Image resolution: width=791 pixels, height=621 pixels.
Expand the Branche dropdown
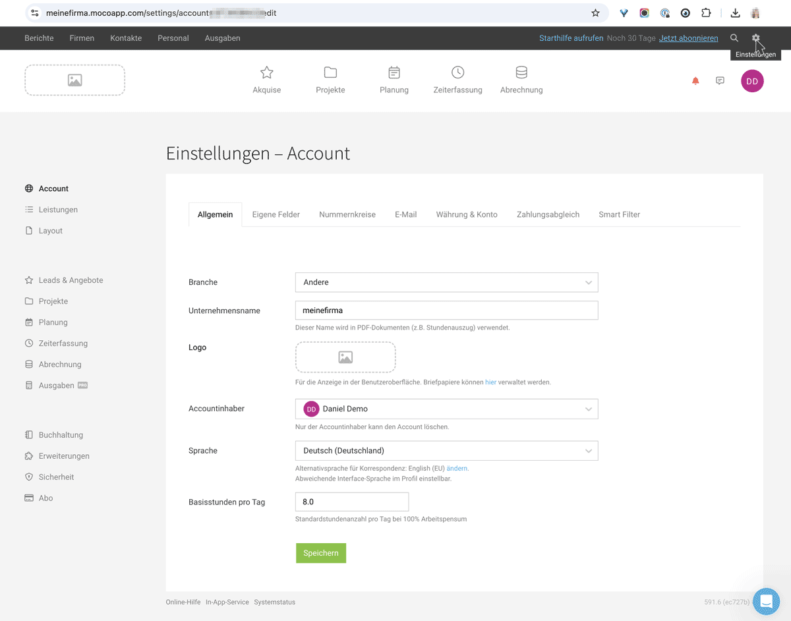(x=446, y=282)
